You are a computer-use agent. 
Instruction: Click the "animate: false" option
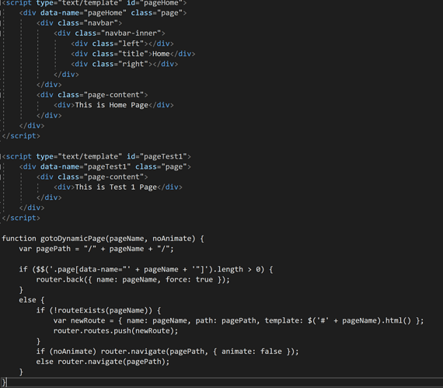252,351
